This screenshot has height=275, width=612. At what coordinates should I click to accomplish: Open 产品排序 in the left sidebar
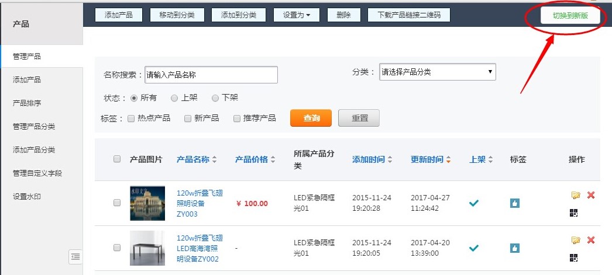click(x=27, y=103)
